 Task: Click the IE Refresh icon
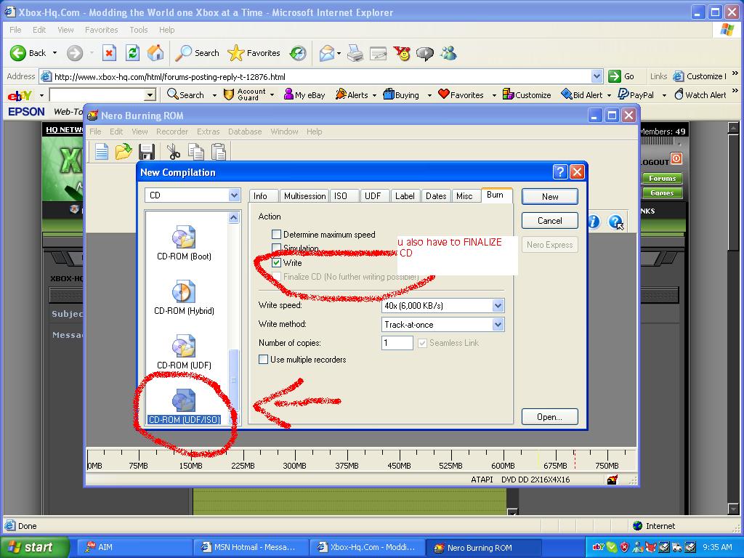132,53
